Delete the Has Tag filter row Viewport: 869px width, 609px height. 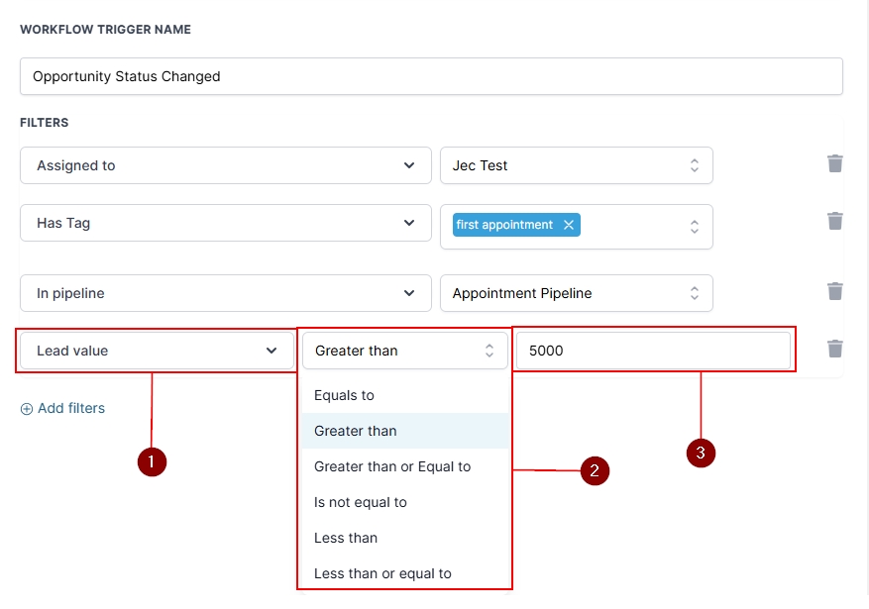pyautogui.click(x=835, y=221)
